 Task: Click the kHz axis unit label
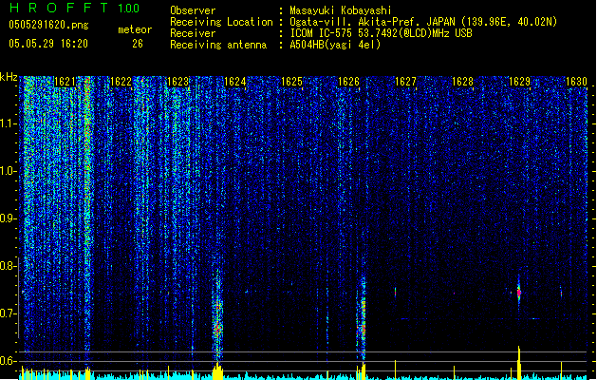click(9, 77)
